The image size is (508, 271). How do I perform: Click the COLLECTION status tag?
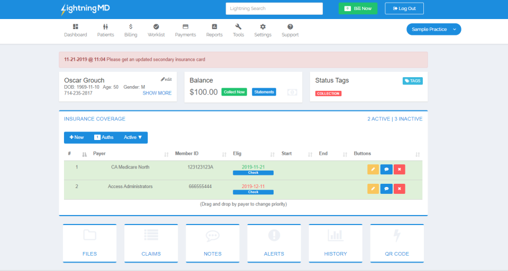(328, 94)
